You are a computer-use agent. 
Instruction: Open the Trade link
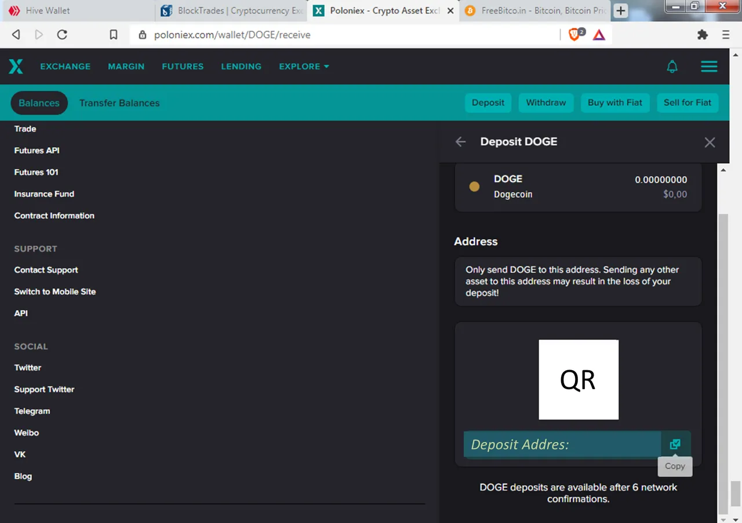click(26, 129)
